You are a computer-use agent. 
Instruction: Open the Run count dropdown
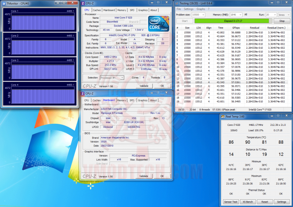point(271,15)
